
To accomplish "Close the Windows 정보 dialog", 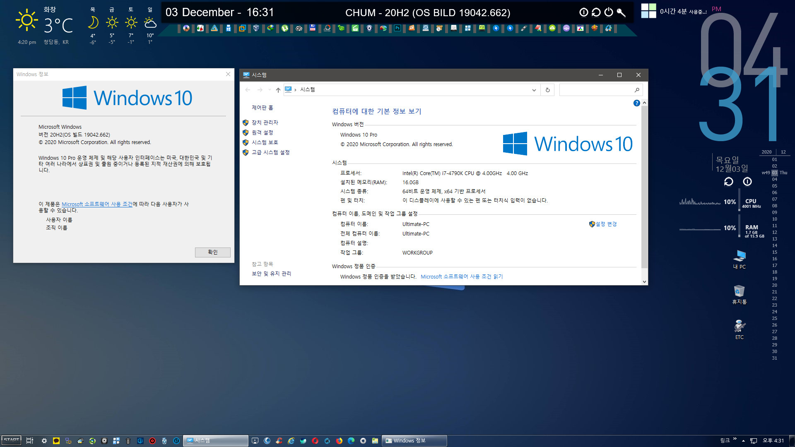I will (x=228, y=74).
